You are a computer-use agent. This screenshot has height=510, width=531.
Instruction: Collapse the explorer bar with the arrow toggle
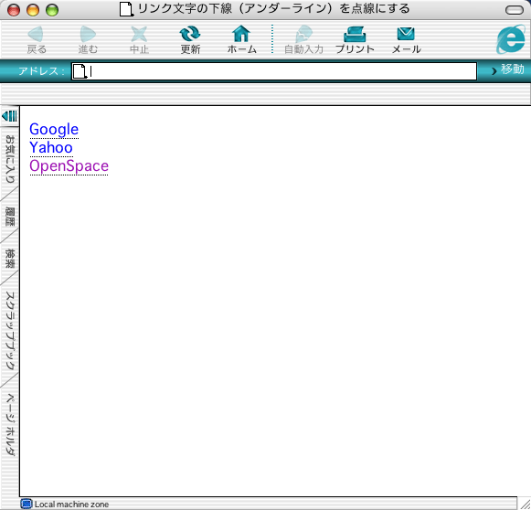(x=9, y=116)
